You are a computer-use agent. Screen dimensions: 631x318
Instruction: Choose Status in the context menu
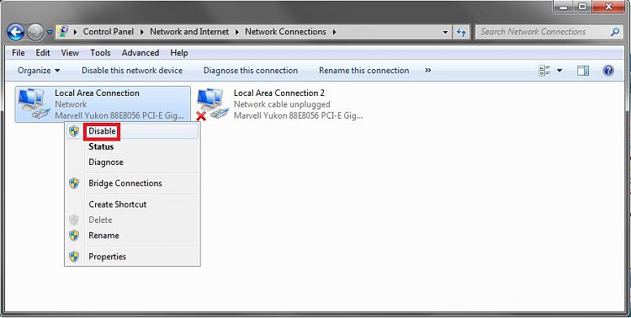point(132,147)
